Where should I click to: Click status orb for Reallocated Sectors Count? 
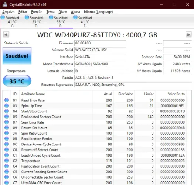pyautogui.click(x=7, y=117)
